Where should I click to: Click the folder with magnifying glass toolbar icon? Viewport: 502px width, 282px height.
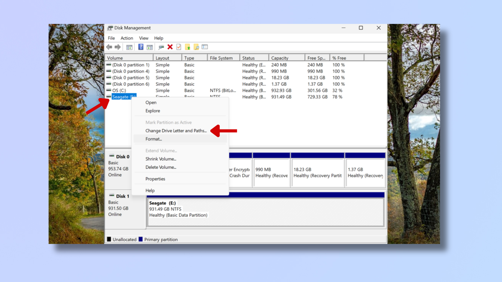point(197,47)
